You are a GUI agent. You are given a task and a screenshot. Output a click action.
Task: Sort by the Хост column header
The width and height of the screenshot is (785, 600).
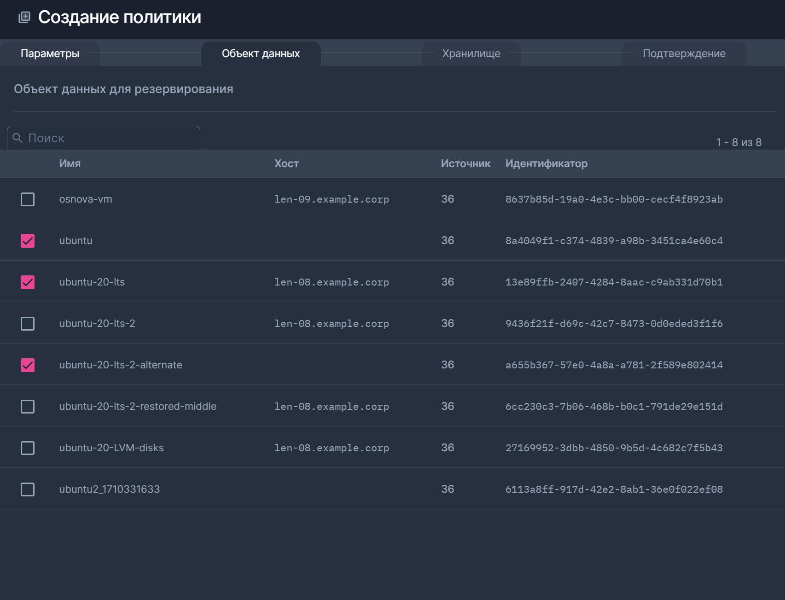pos(286,163)
